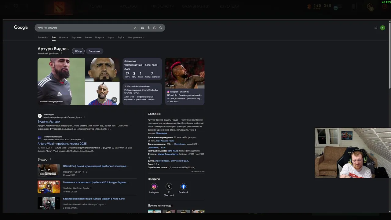
Task: Open the Фламенго transfer link
Action: (x=153, y=148)
